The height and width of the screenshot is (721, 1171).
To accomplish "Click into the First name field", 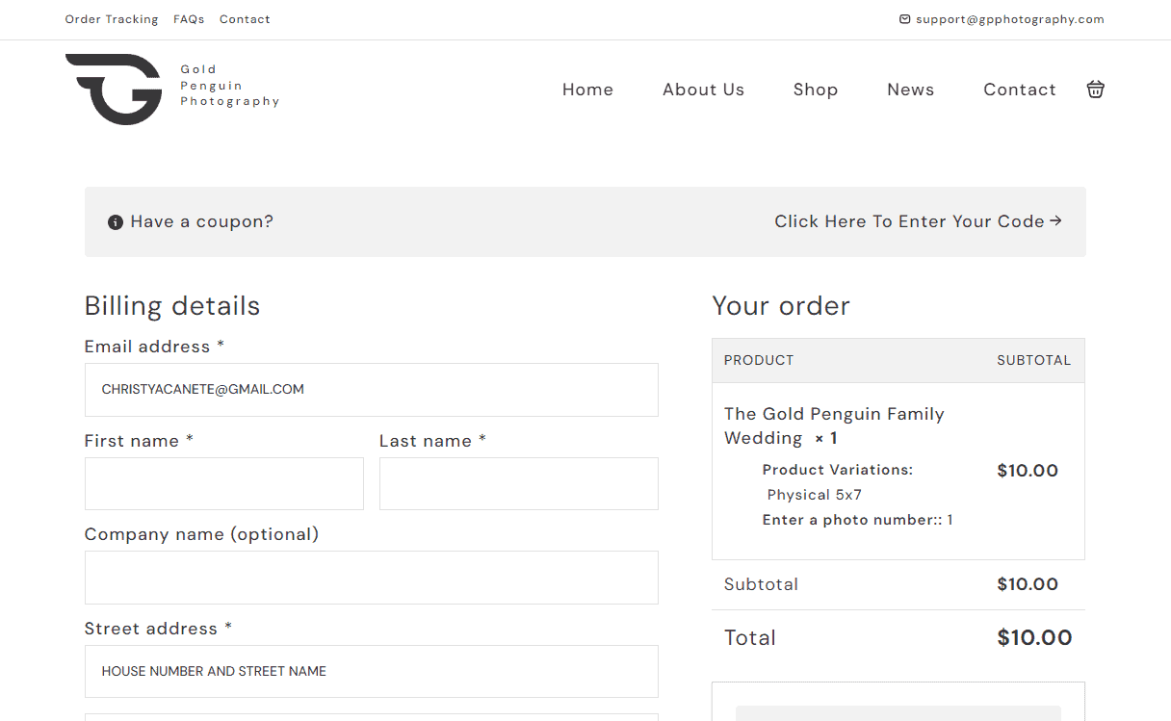I will (223, 483).
